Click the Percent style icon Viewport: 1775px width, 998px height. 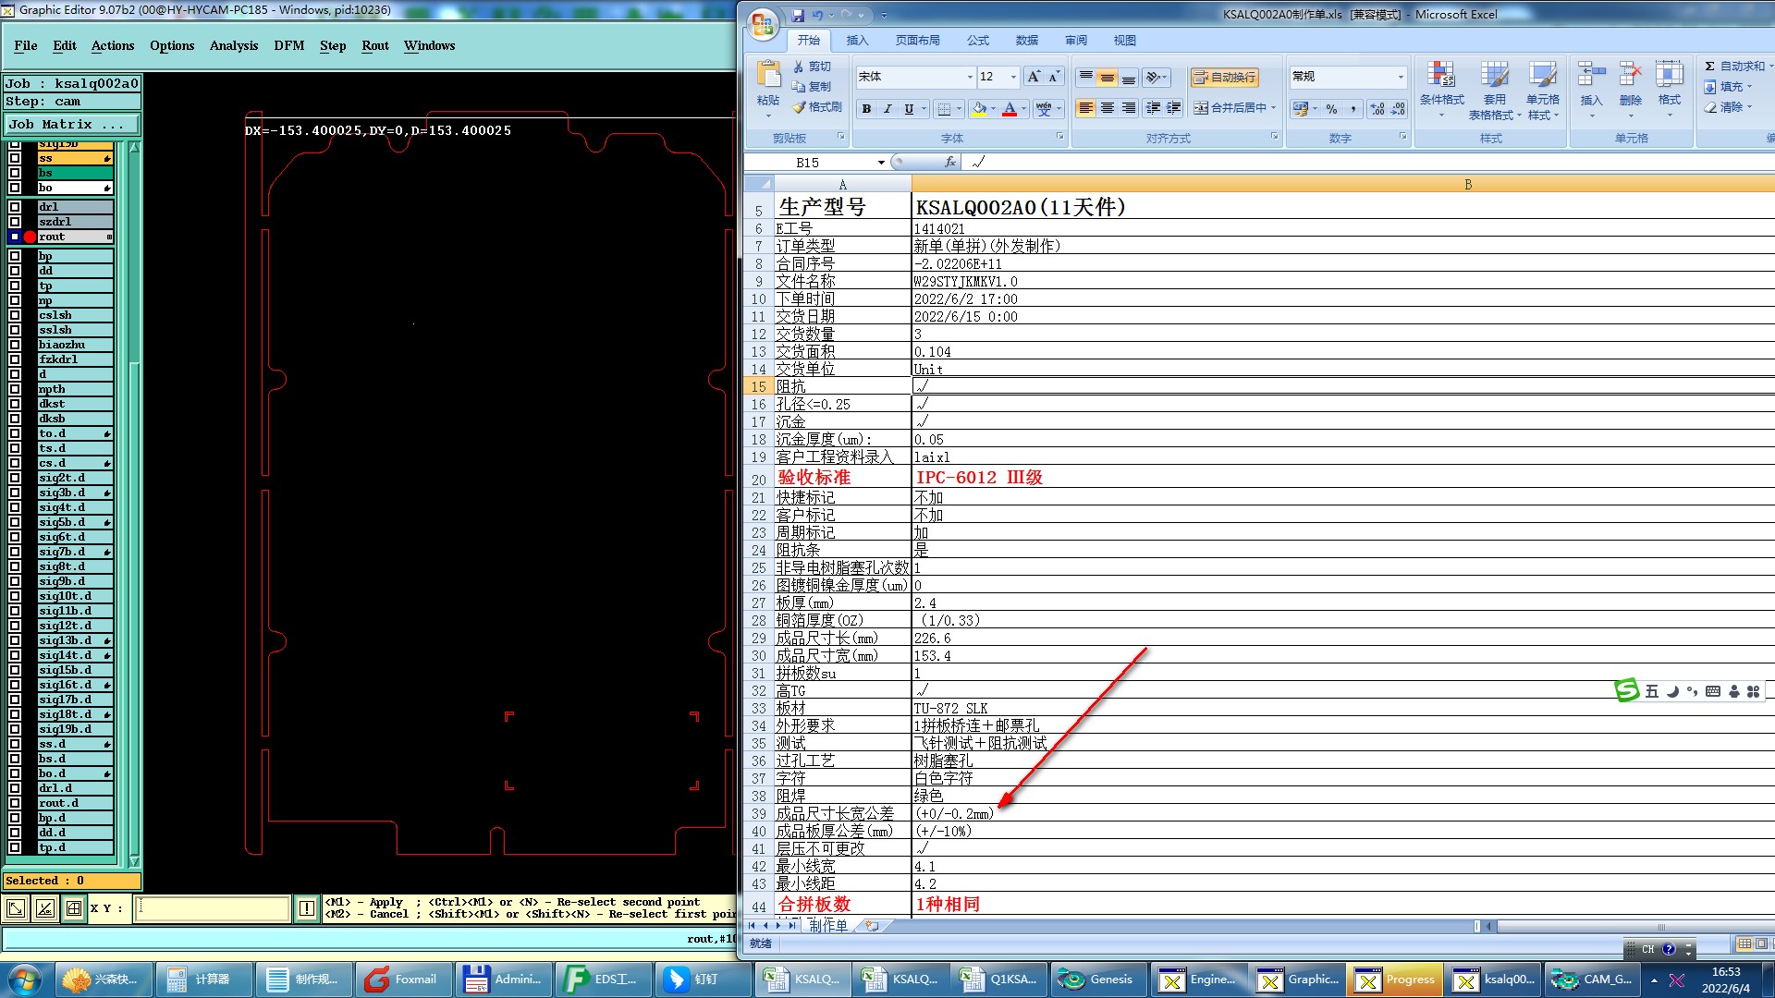pyautogui.click(x=1331, y=109)
